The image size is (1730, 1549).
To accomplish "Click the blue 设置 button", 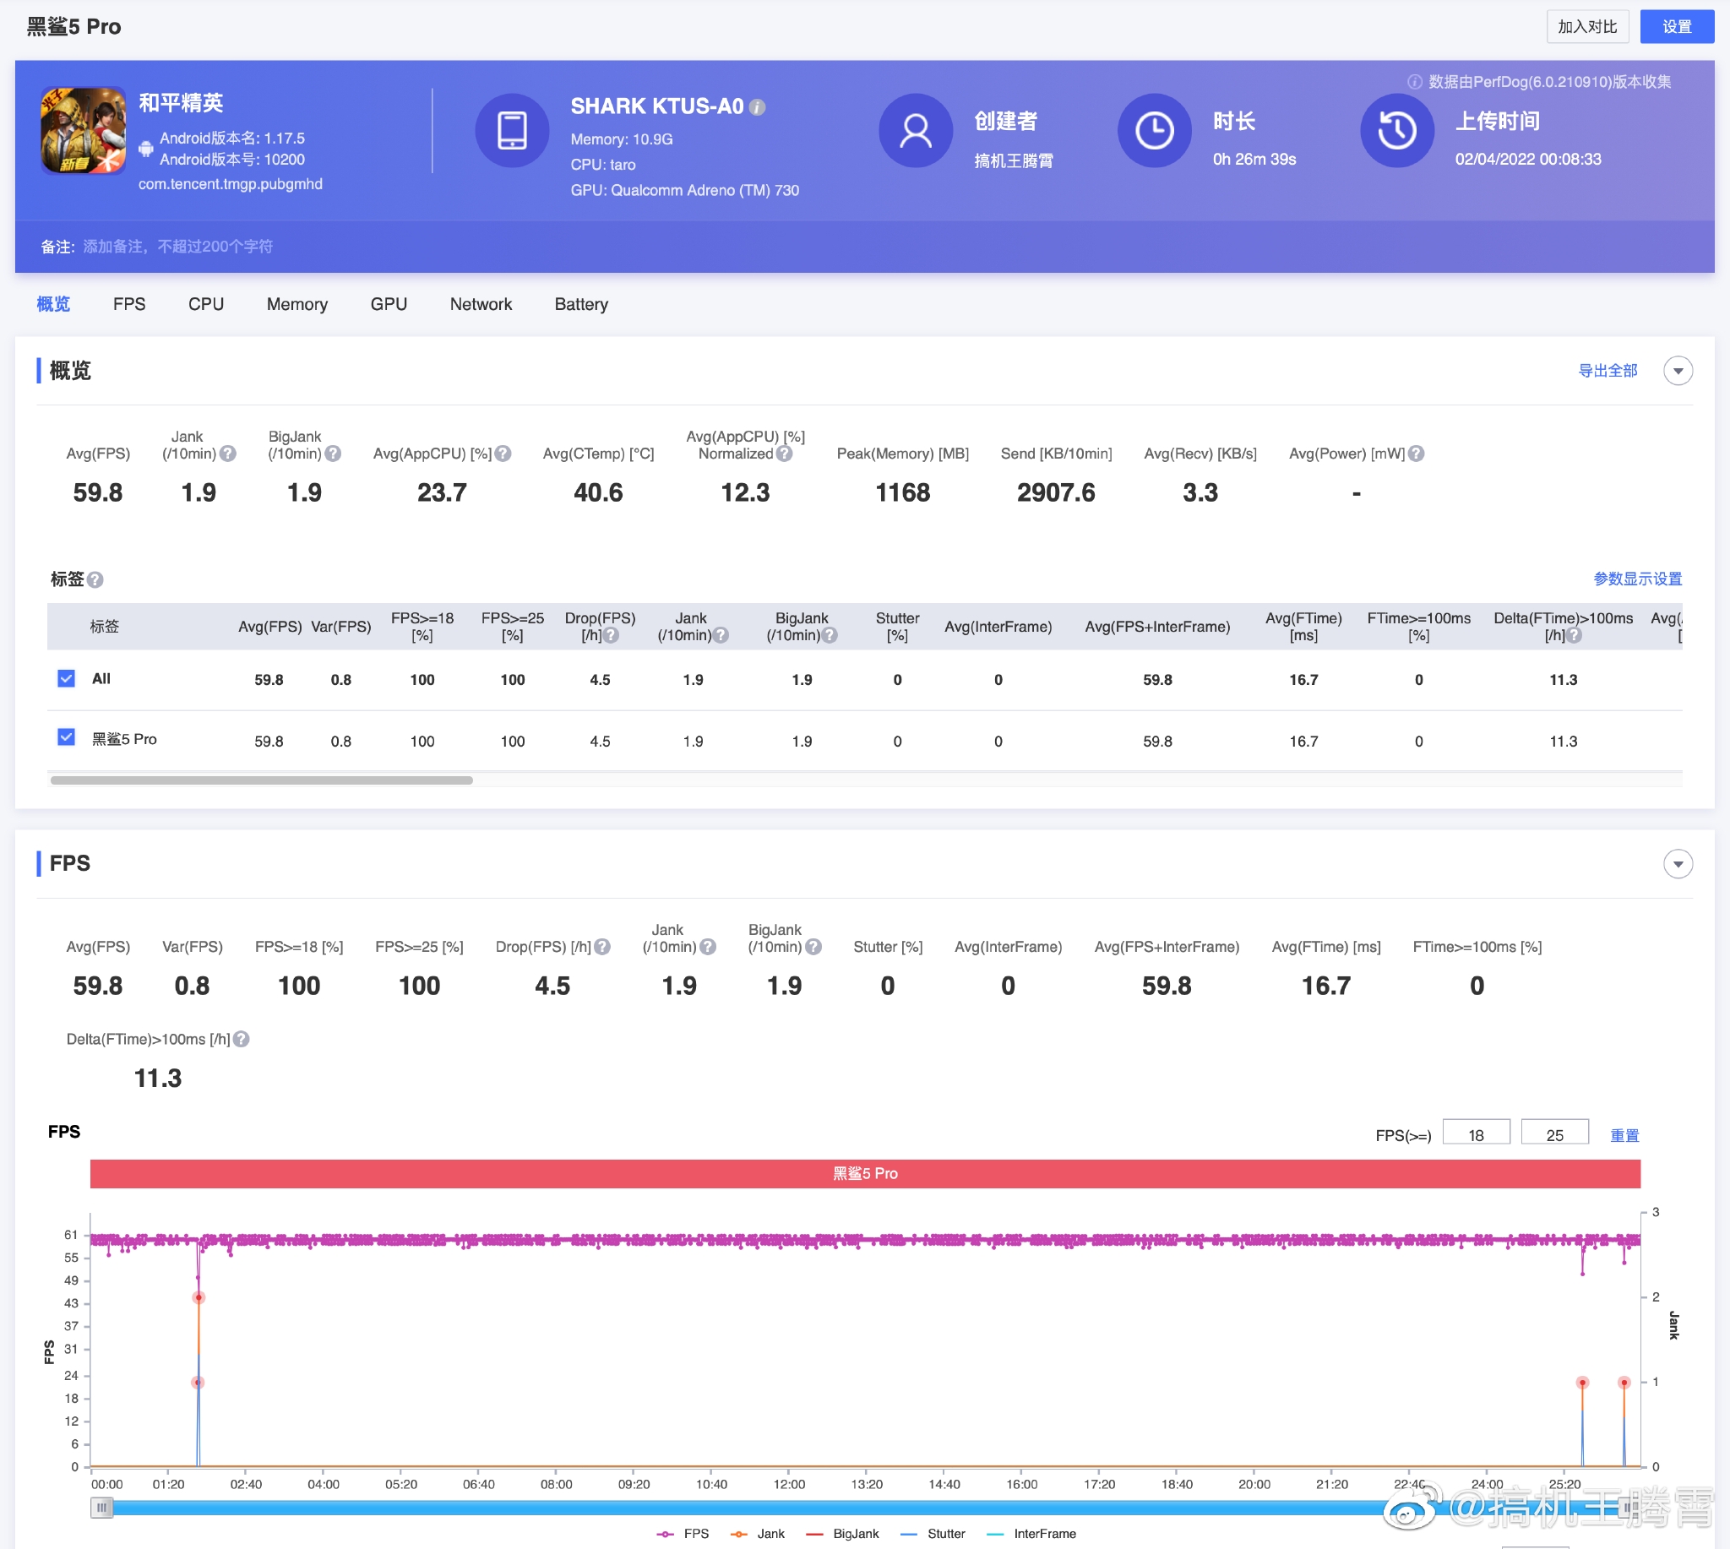I will [1678, 26].
